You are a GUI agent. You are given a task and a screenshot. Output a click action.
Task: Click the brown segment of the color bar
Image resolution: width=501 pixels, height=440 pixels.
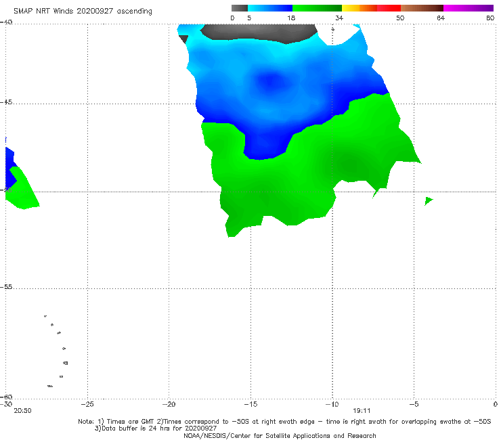422,8
